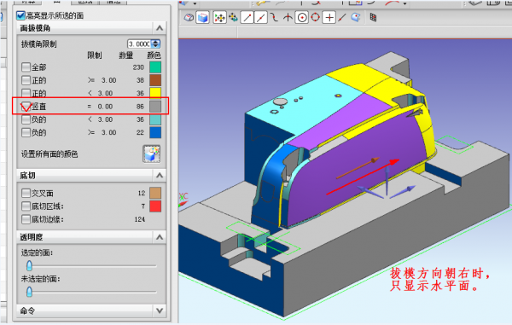Image resolution: width=512 pixels, height=325 pixels.
Task: Click the draft angle limit input field
Action: [139, 44]
